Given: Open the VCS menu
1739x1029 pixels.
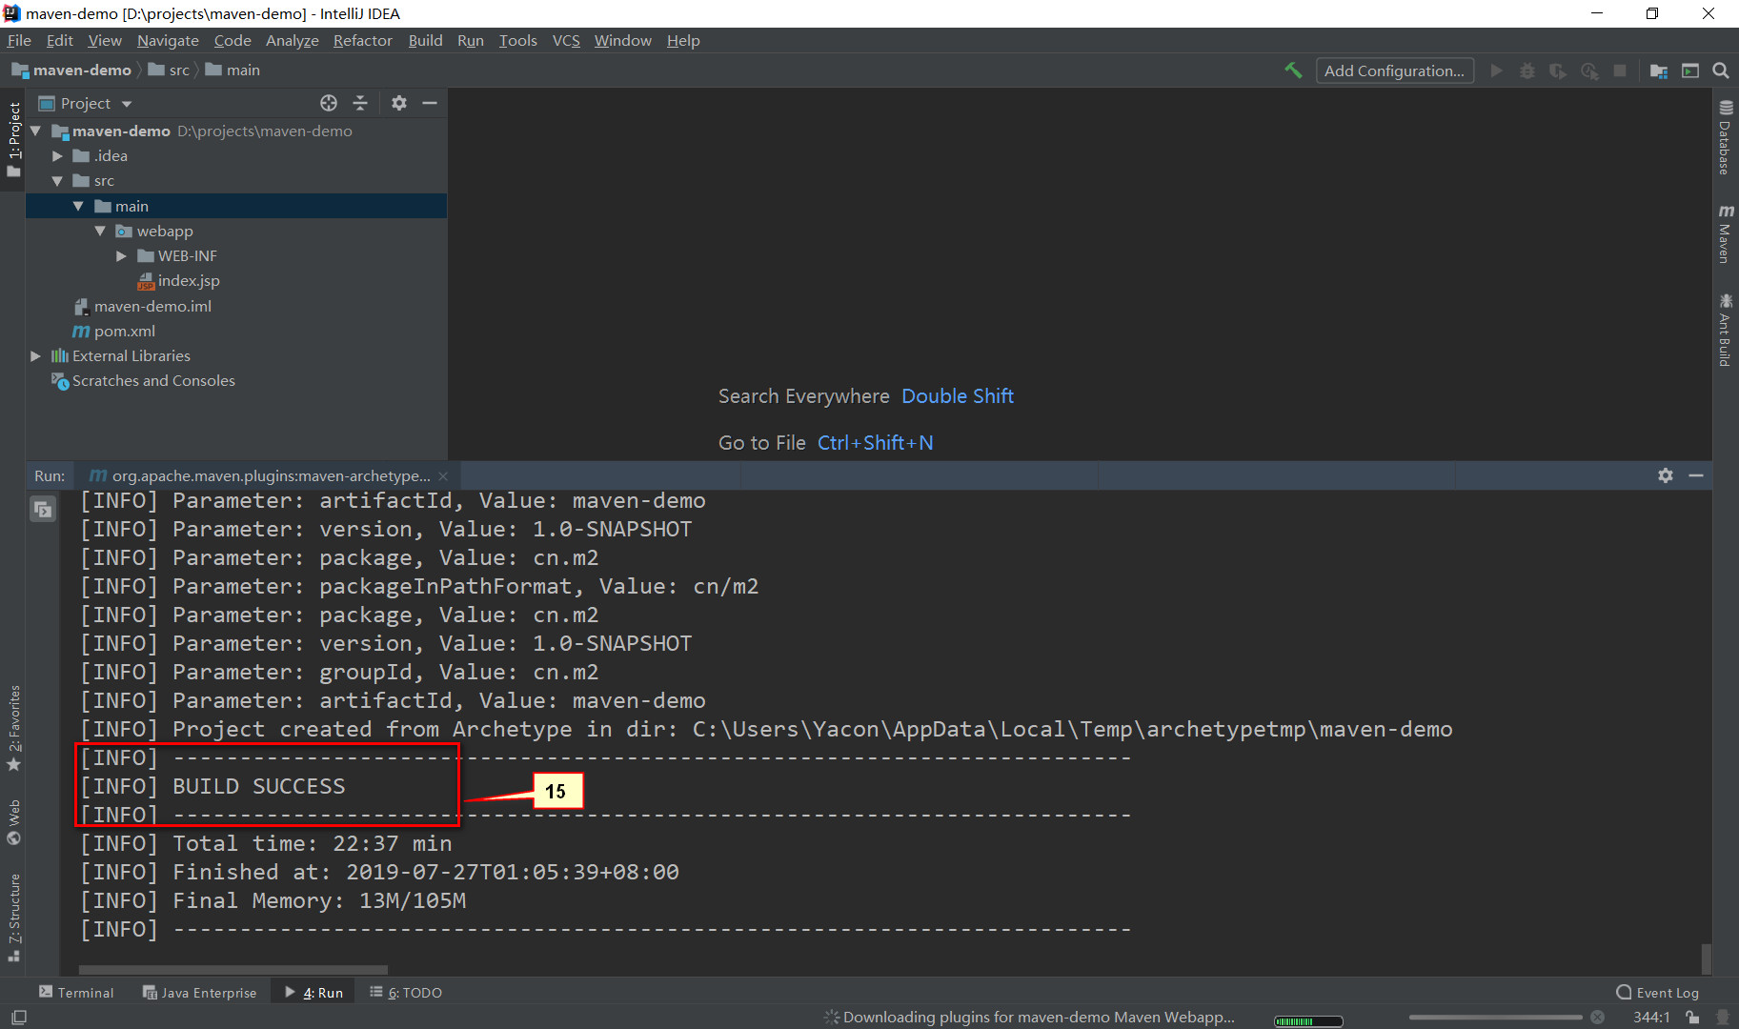Looking at the screenshot, I should [x=566, y=40].
